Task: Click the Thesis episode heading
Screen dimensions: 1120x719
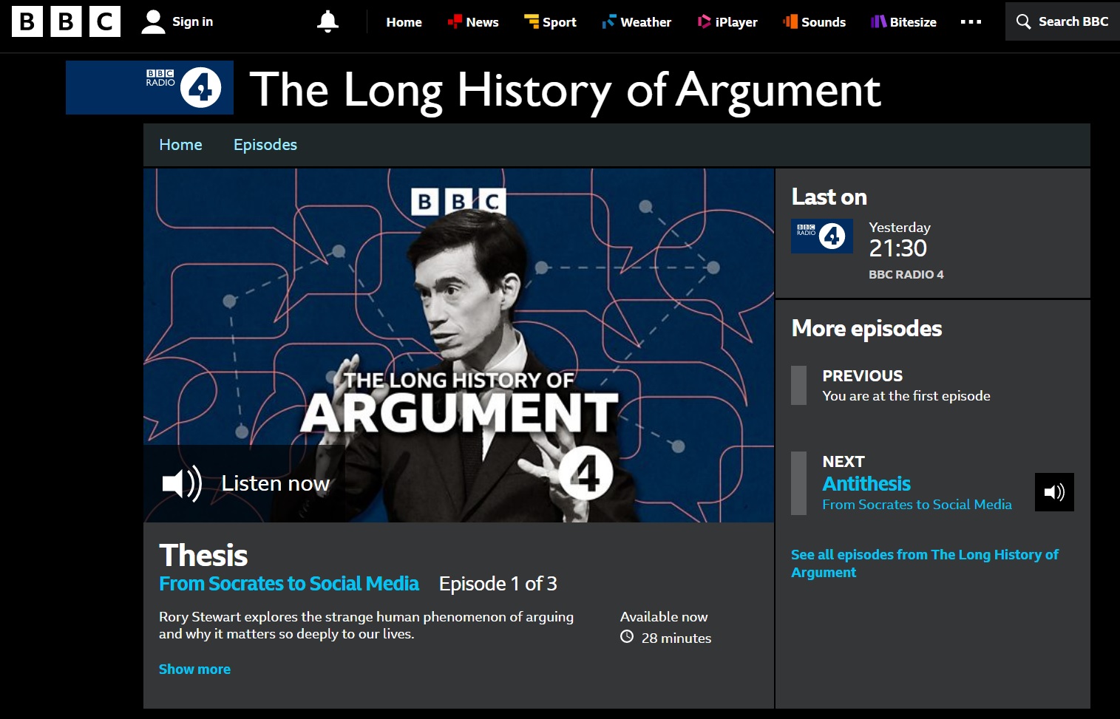Action: (x=203, y=556)
